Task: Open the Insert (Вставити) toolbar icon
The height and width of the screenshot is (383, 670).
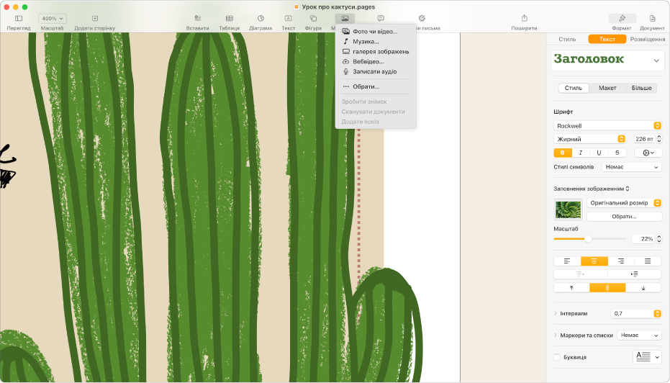Action: click(197, 19)
